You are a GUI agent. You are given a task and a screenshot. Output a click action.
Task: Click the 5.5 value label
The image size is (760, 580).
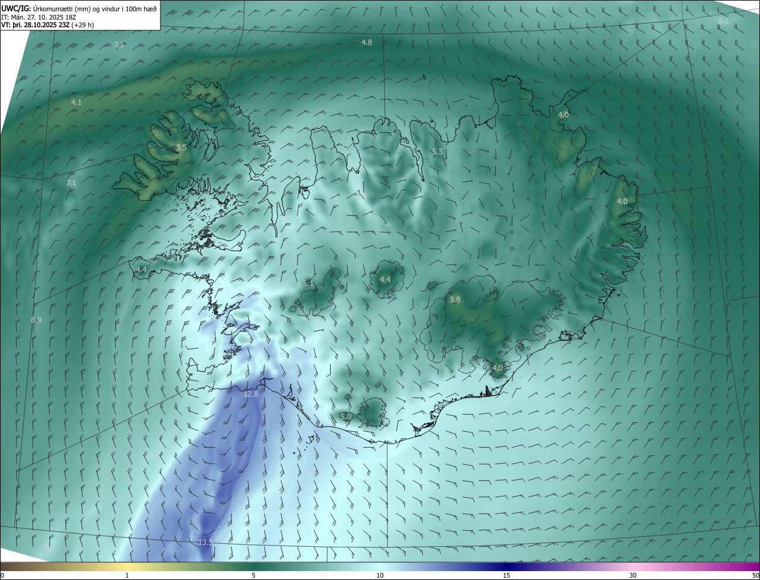click(438, 152)
